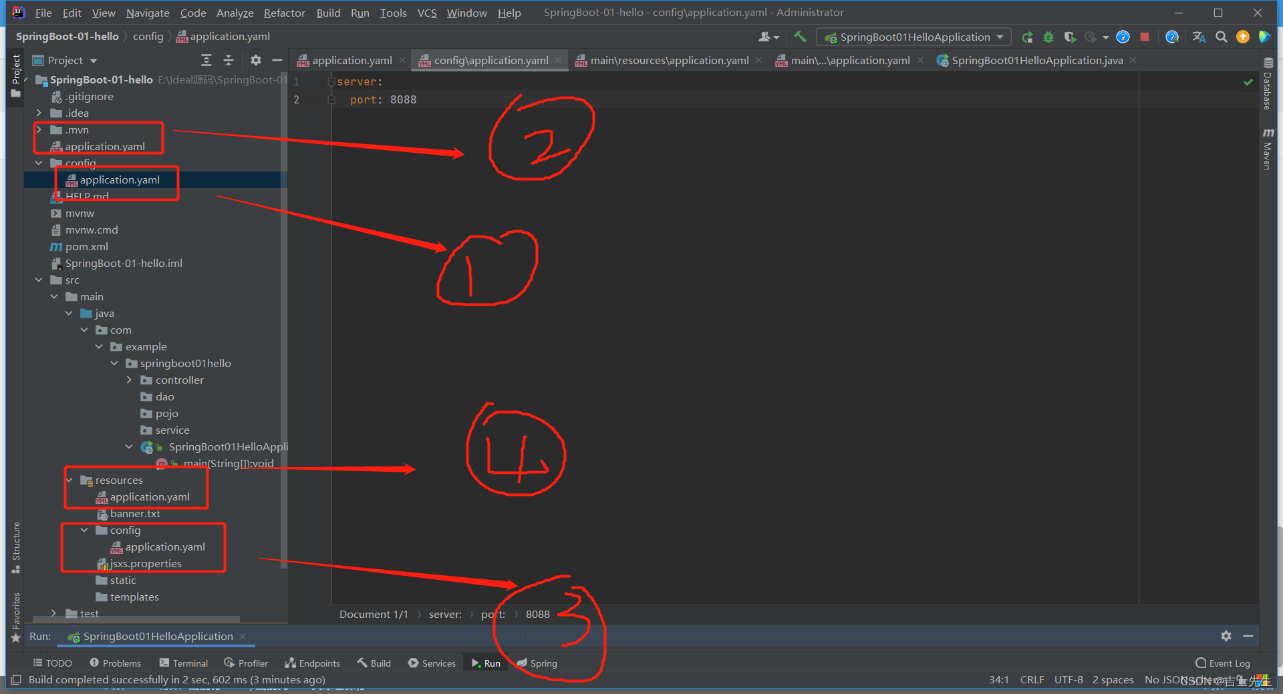1283x694 pixels.
Task: Open user account icon in toolbar
Action: coord(768,37)
